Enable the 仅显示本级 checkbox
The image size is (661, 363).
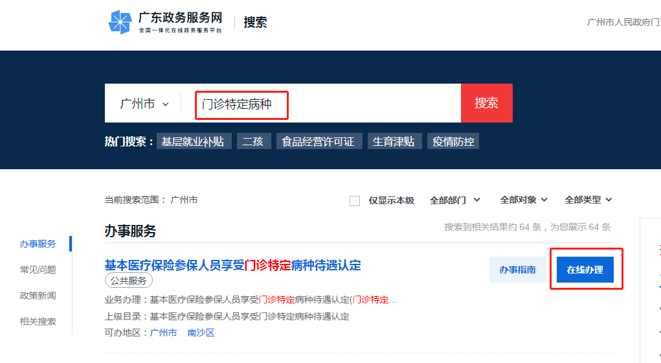coord(355,201)
